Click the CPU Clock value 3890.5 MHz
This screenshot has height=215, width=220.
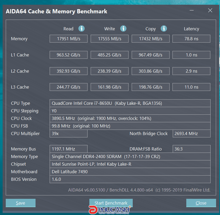[130, 118]
